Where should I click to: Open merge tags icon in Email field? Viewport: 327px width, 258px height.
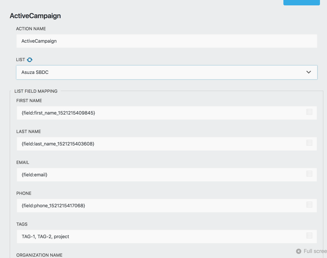coord(309,174)
